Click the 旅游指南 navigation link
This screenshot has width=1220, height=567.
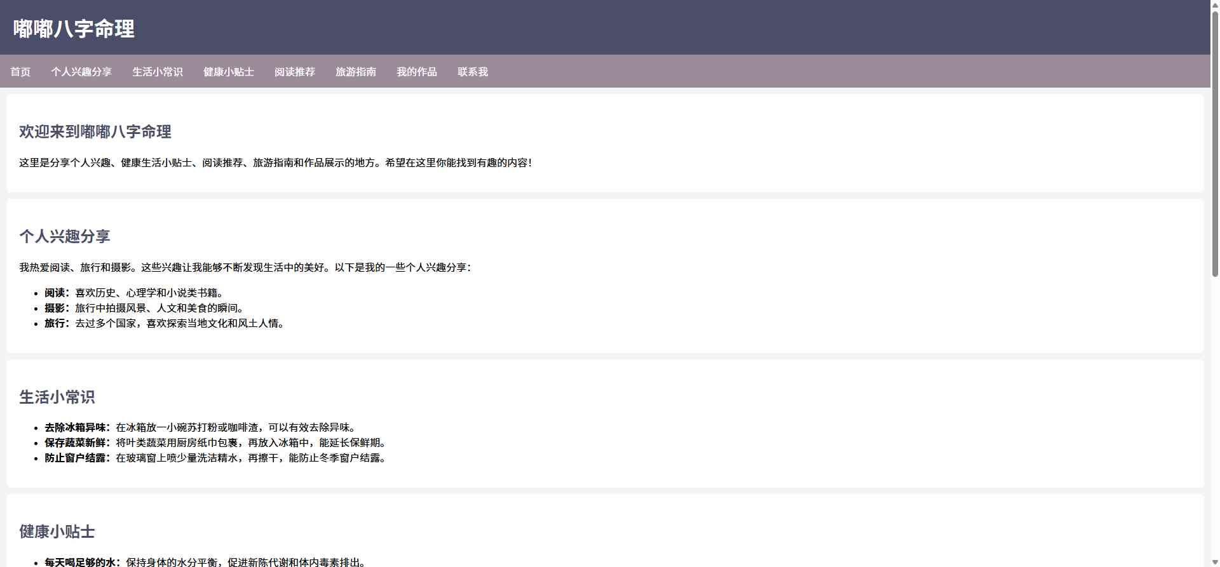coord(356,72)
